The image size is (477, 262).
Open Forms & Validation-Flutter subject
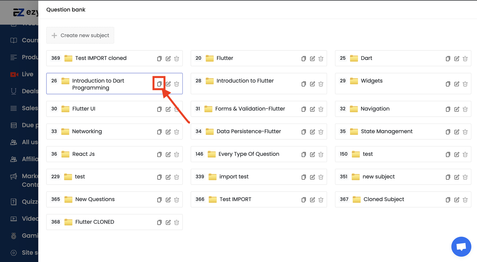click(250, 109)
